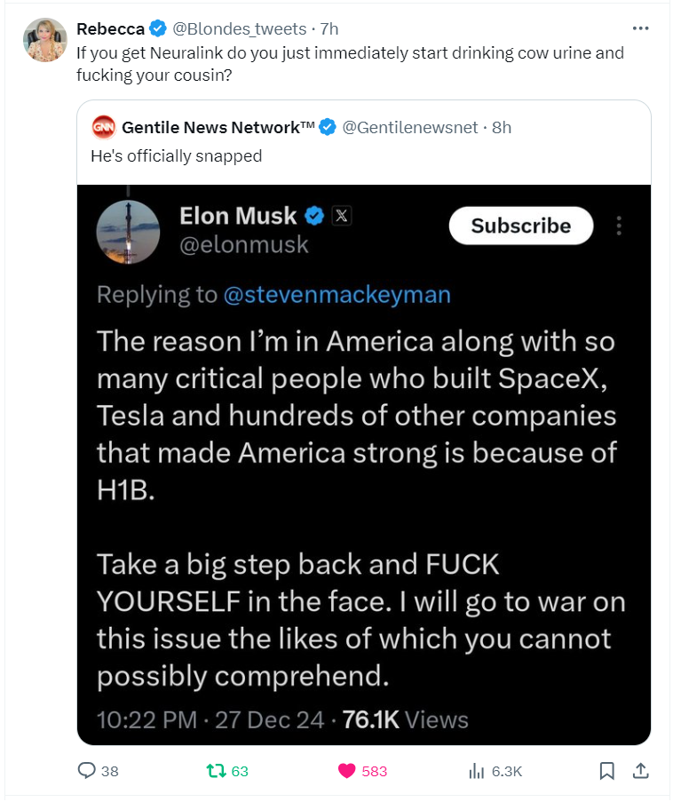Like the tweet via heart icon
This screenshot has height=810, width=689.
[x=347, y=771]
